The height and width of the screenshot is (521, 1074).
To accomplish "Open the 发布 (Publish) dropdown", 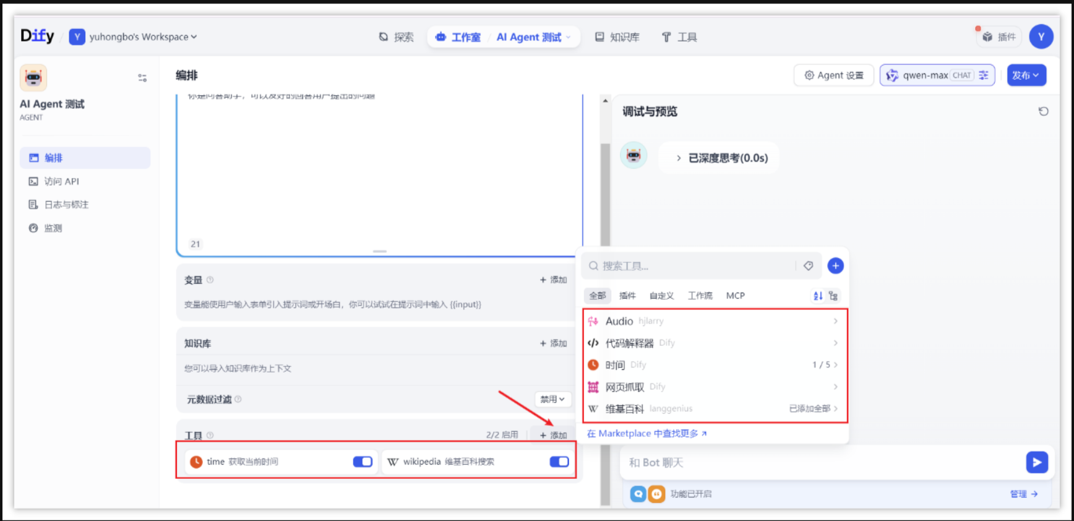I will coord(1026,75).
